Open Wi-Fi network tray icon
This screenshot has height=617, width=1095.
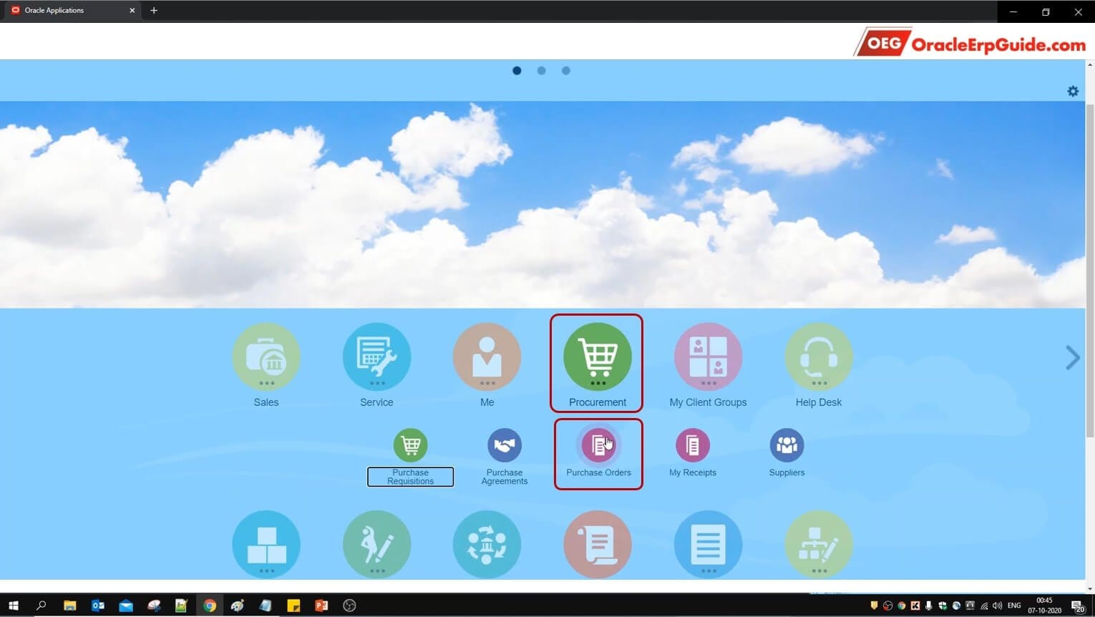pos(984,606)
